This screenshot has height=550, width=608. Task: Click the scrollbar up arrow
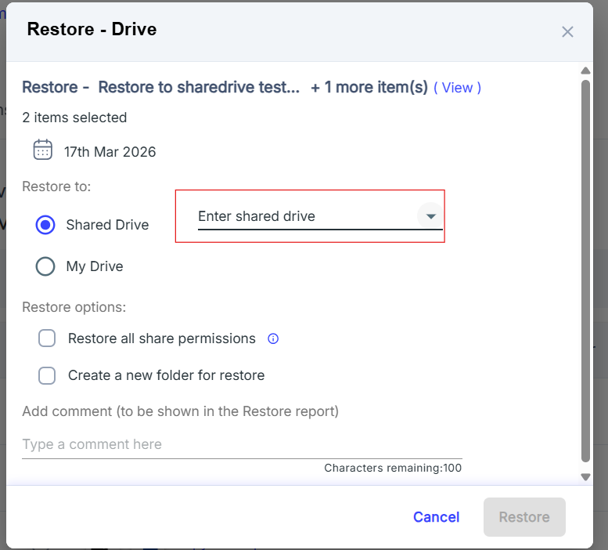click(x=585, y=71)
